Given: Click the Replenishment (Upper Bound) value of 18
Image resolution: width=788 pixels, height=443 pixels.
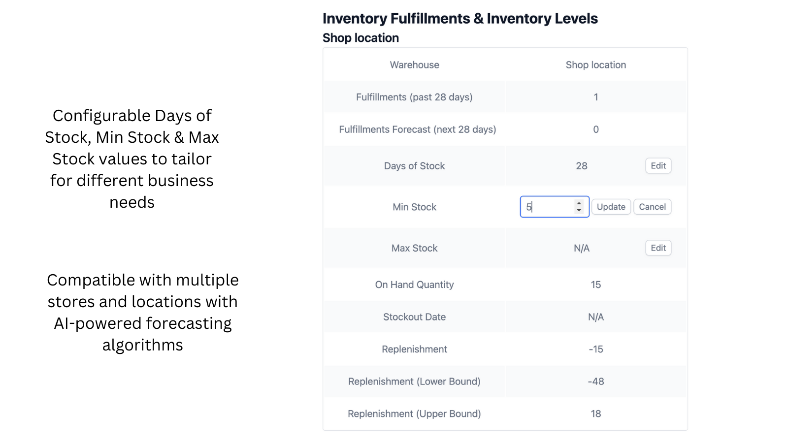Looking at the screenshot, I should [x=596, y=413].
